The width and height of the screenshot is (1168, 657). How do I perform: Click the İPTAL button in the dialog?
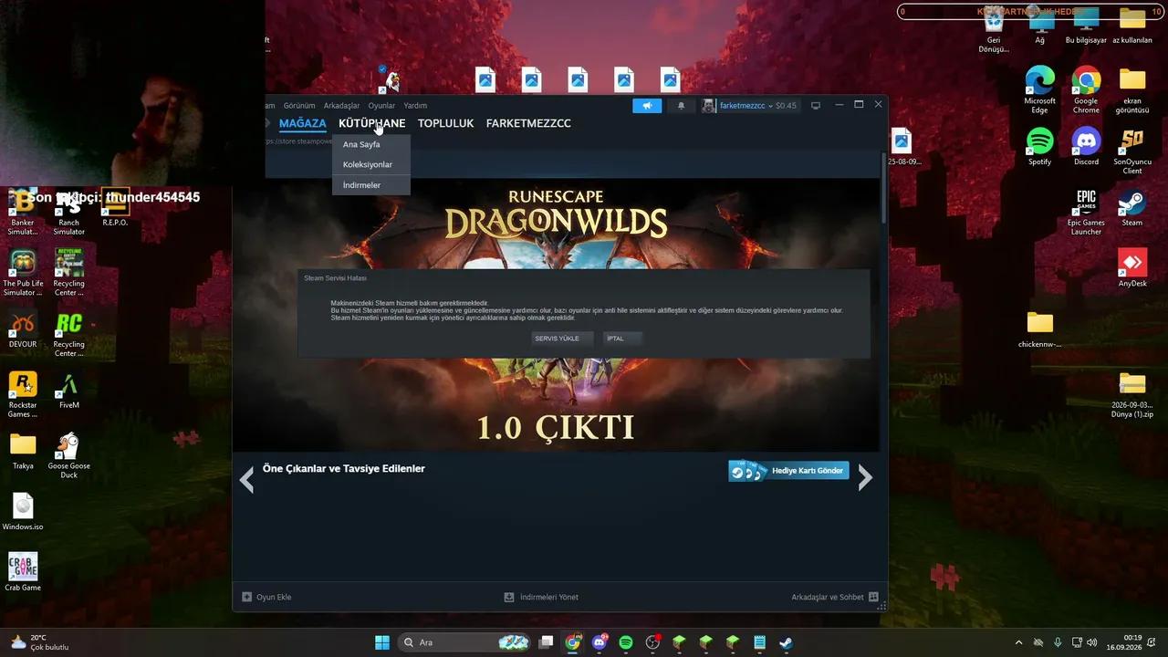coord(622,339)
